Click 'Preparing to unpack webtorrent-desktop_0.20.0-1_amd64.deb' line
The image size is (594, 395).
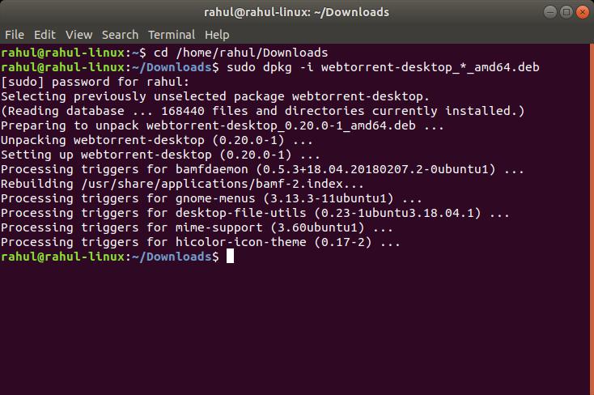click(x=223, y=125)
